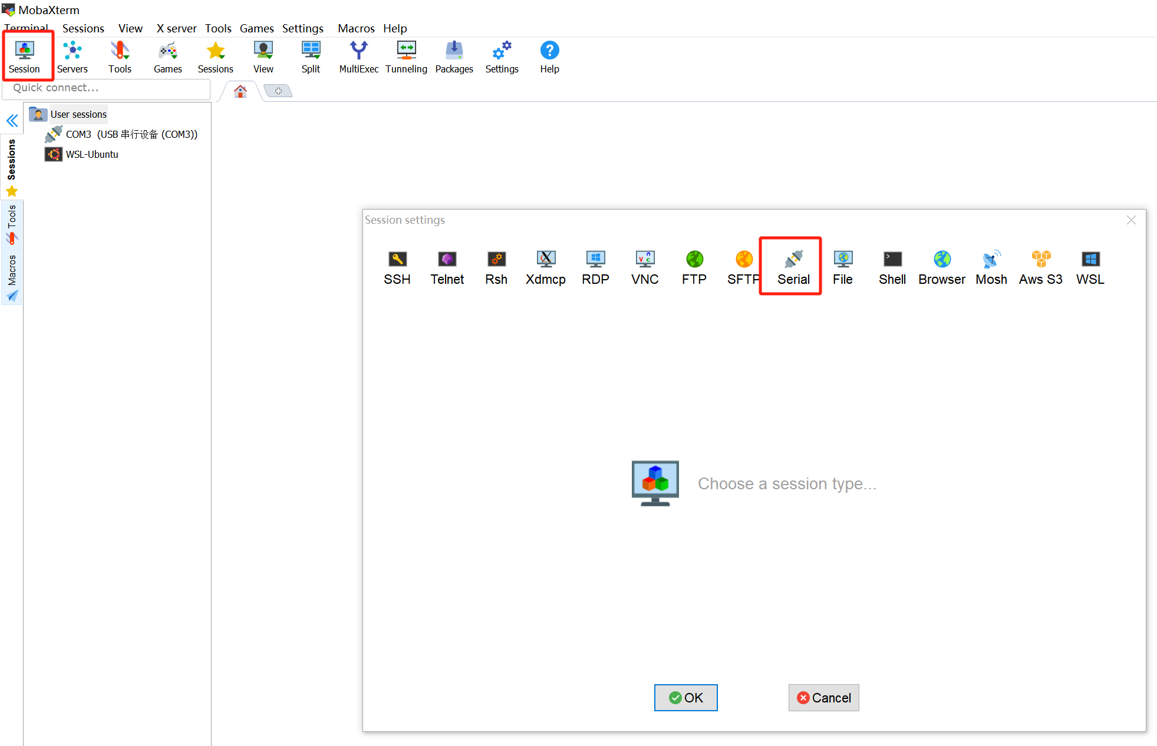Switch to the Home tab
Viewport: 1157px width, 746px height.
[240, 91]
